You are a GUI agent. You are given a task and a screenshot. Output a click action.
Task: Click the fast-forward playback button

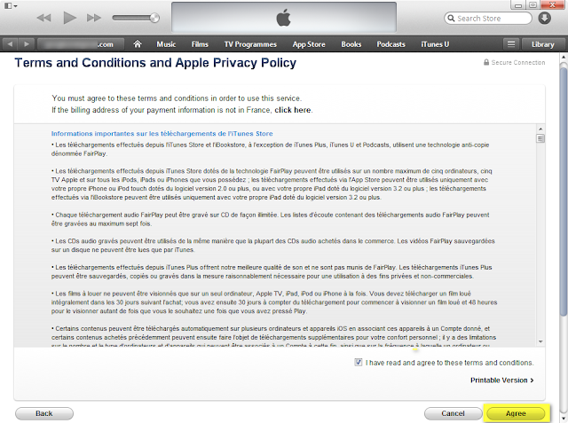click(x=94, y=18)
